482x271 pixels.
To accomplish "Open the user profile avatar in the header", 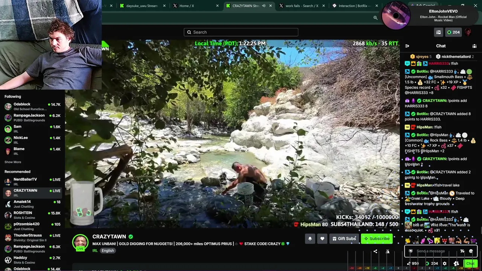I will click(468, 32).
